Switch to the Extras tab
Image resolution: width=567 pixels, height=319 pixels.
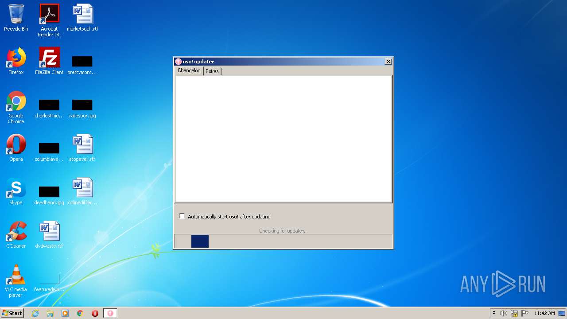(212, 71)
